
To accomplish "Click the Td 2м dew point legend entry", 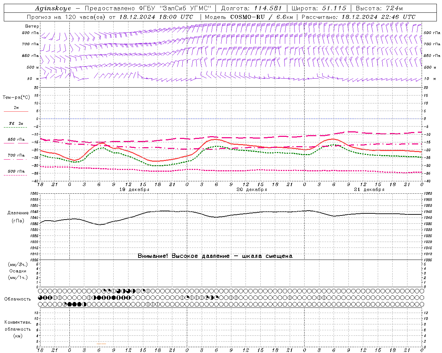I will pos(16,123).
